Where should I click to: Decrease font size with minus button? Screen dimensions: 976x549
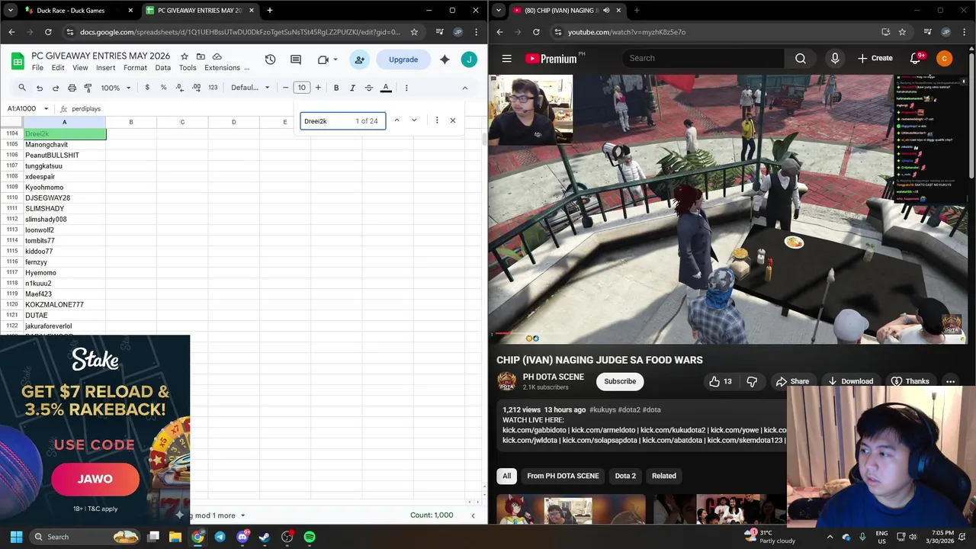285,88
